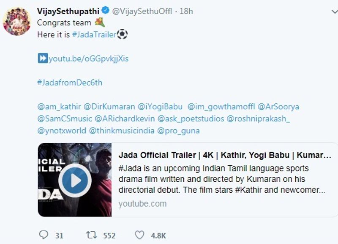This screenshot has width=338, height=244.
Task: Open VijaySethupathi's profile picture
Action: click(17, 21)
